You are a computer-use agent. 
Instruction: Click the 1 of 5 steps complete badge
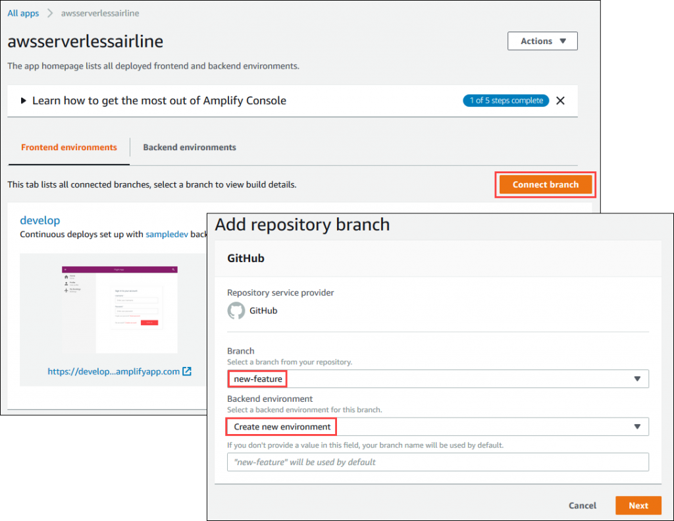click(x=505, y=100)
